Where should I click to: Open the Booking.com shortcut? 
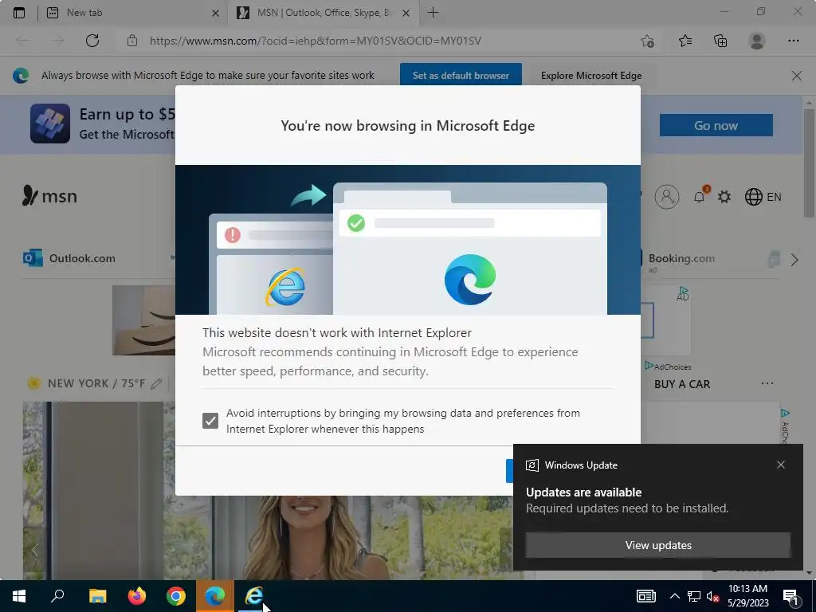coord(681,258)
